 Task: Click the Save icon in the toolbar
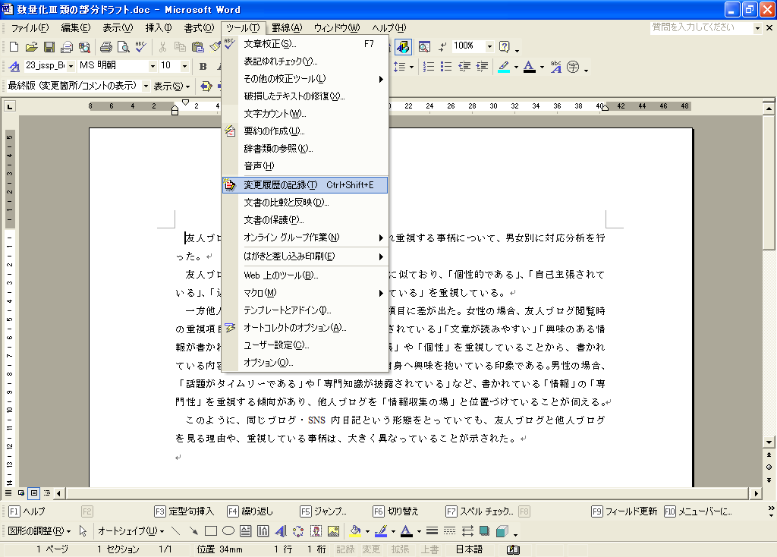(x=49, y=47)
